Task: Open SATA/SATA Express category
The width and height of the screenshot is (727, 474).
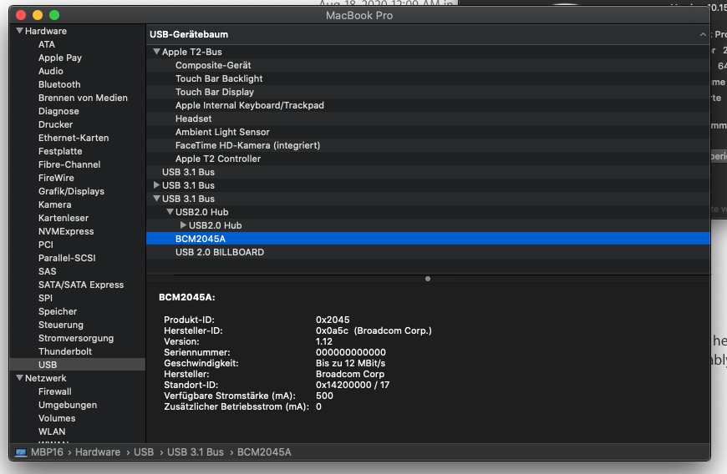Action: [x=81, y=285]
